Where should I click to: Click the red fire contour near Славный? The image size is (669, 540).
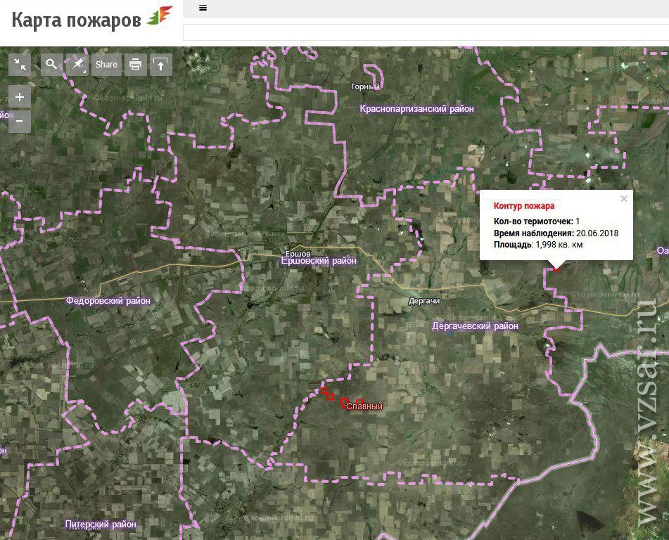click(x=343, y=403)
